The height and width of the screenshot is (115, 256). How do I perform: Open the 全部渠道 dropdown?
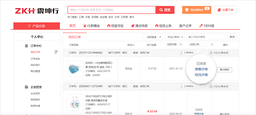[x=153, y=37]
